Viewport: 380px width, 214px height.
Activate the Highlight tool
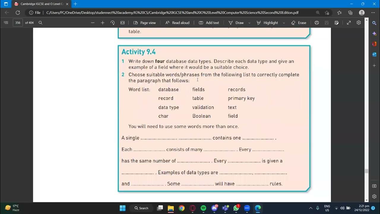point(267,23)
